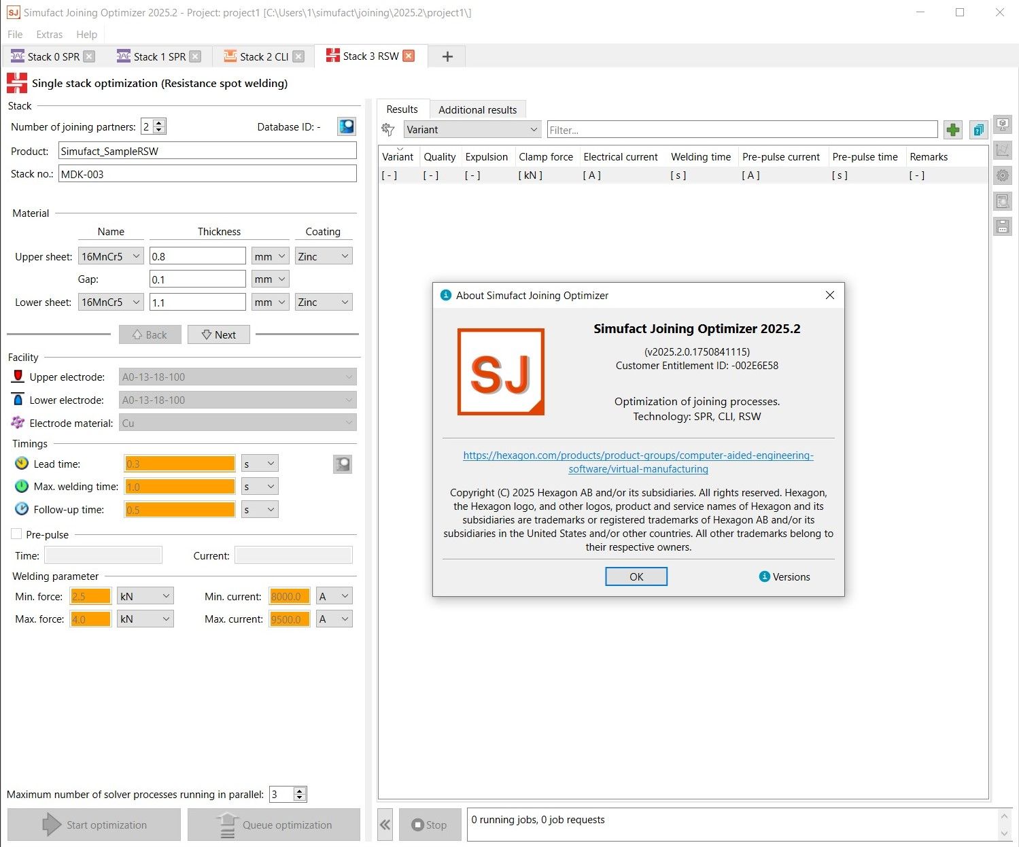The image size is (1019, 847).
Task: Open the 3D result view icon on right sidebar
Action: (x=1002, y=124)
